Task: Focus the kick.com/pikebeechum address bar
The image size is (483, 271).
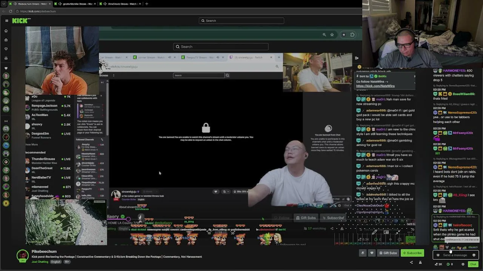Action: [x=38, y=11]
